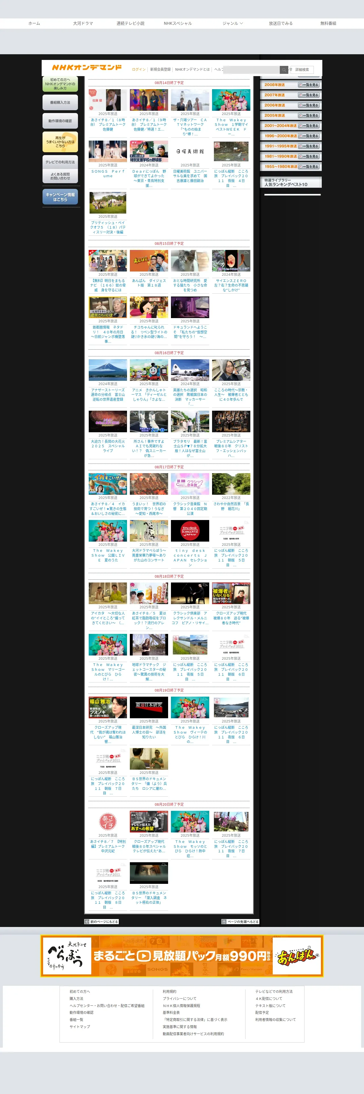The image size is (364, 1094).
Task: Open the まるごと見放題パック banner
Action: click(x=182, y=956)
